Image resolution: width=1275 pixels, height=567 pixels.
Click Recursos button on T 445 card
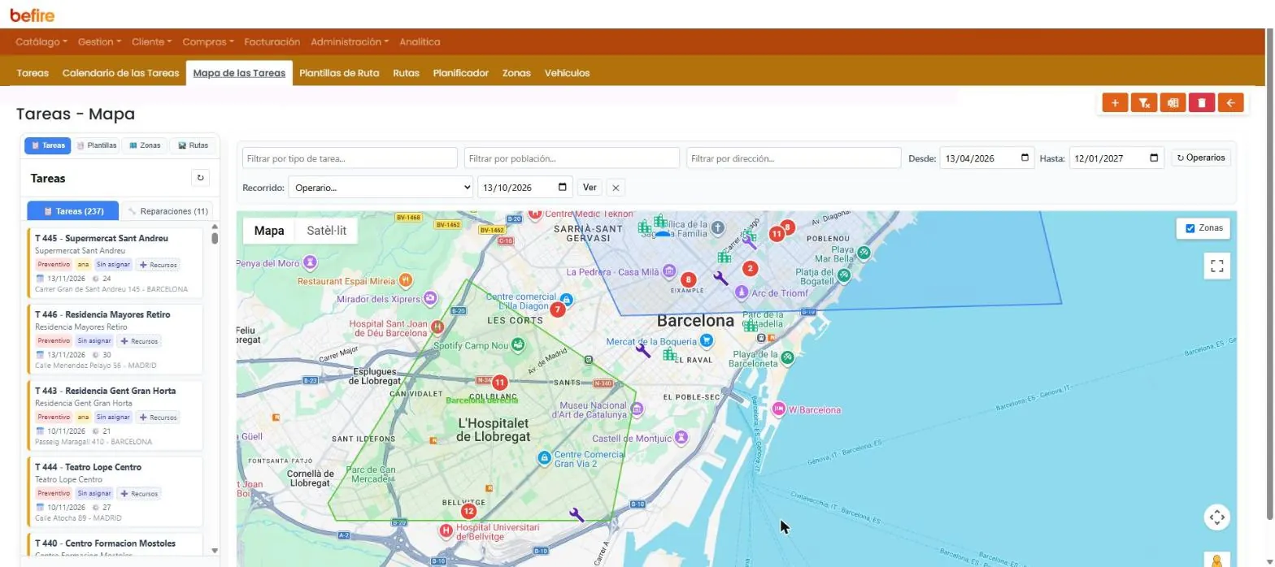[158, 265]
